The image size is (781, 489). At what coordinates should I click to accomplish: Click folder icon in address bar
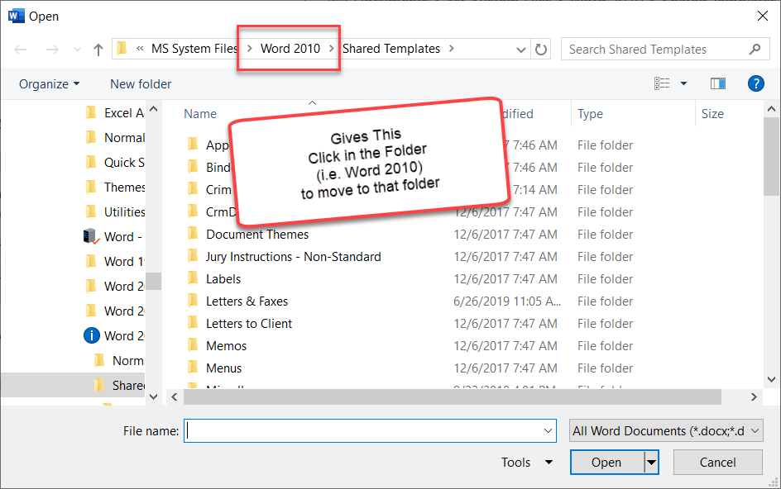click(122, 48)
